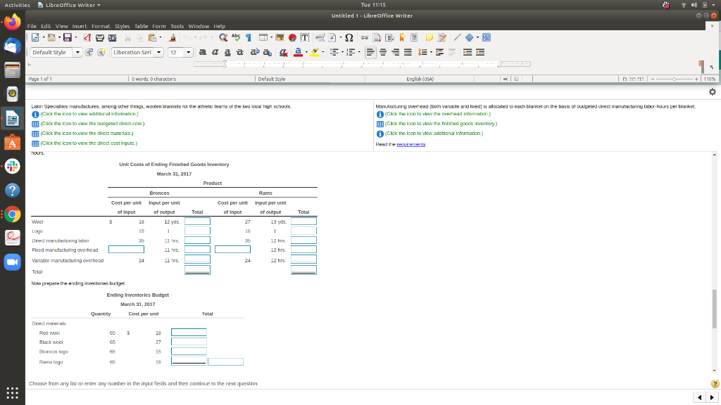Click the New document icon
This screenshot has height=405, width=721.
coord(35,38)
